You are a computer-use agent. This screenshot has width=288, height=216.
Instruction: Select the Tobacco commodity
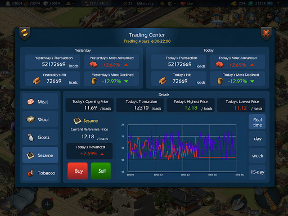tap(40, 173)
